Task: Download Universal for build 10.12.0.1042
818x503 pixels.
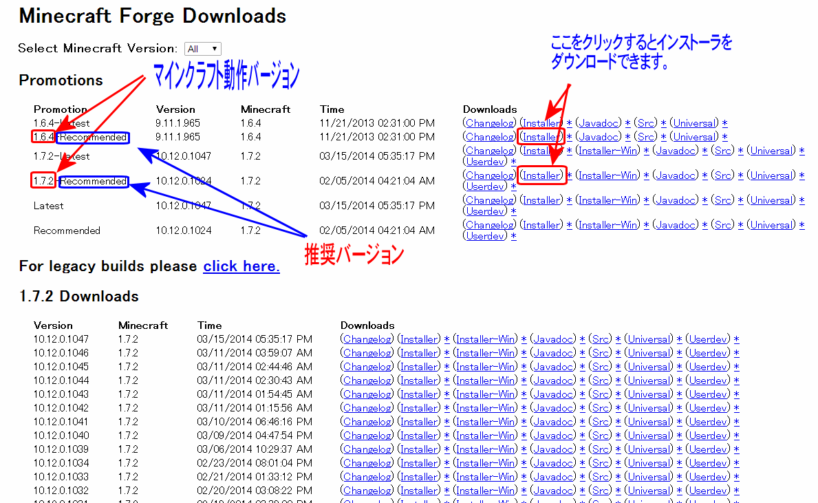Action: pos(649,409)
